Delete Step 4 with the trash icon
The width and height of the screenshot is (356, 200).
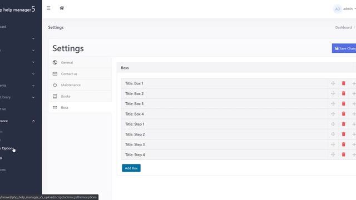point(344,154)
